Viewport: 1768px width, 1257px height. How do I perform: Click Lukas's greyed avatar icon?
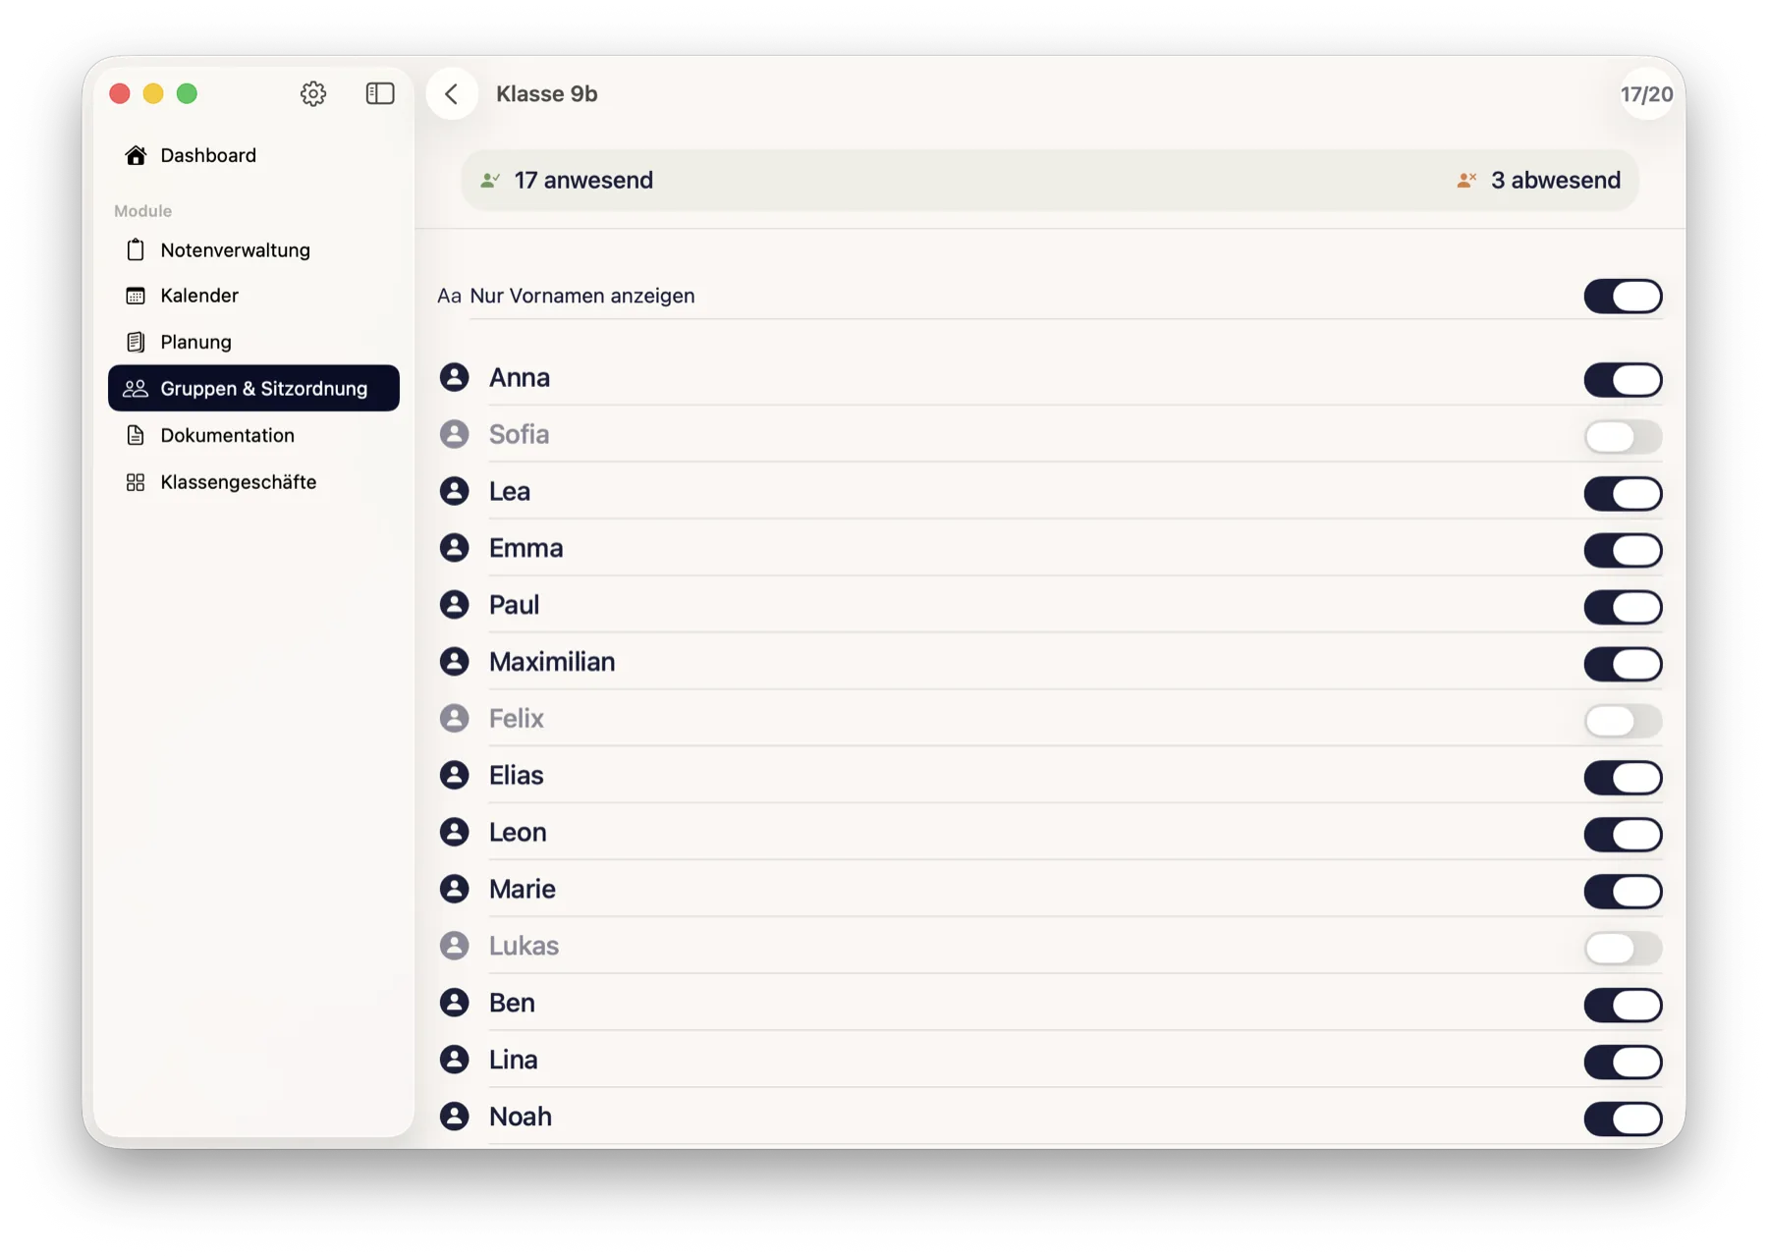point(454,946)
